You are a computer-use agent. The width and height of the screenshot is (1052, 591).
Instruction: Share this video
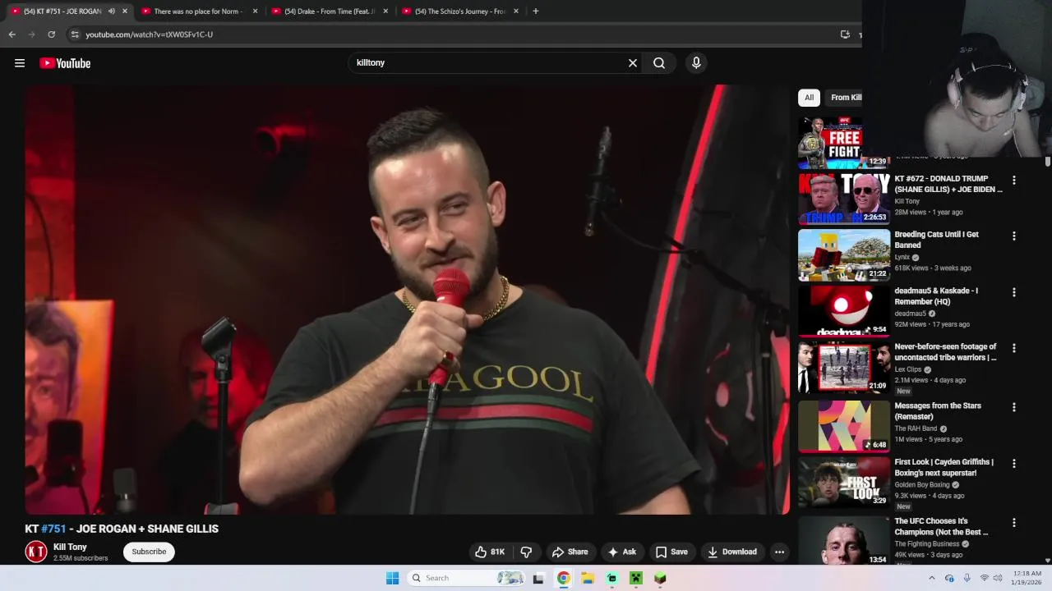click(570, 552)
